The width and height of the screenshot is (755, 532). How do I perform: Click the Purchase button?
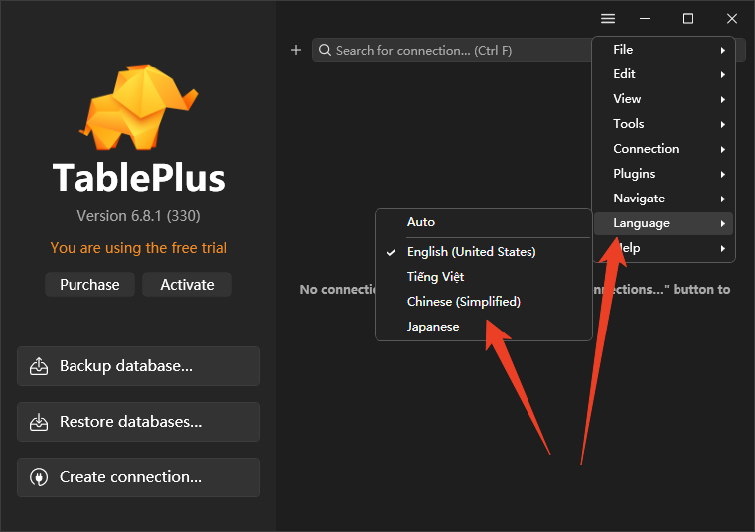click(x=89, y=285)
